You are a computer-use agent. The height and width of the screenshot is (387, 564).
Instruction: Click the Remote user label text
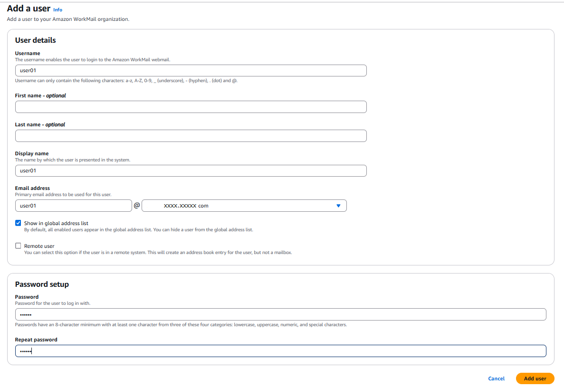click(x=39, y=246)
